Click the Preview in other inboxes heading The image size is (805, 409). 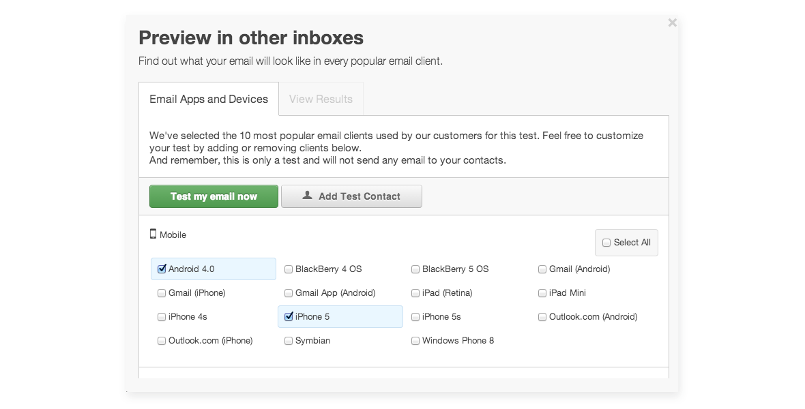251,38
